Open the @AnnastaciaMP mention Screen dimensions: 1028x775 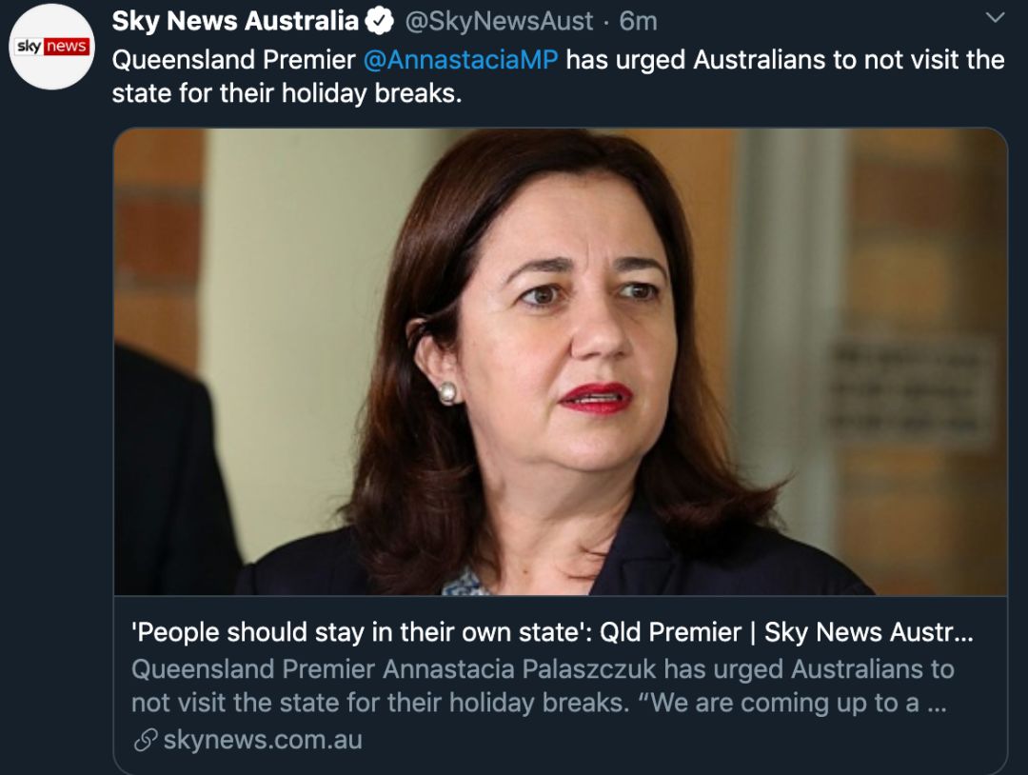click(461, 60)
